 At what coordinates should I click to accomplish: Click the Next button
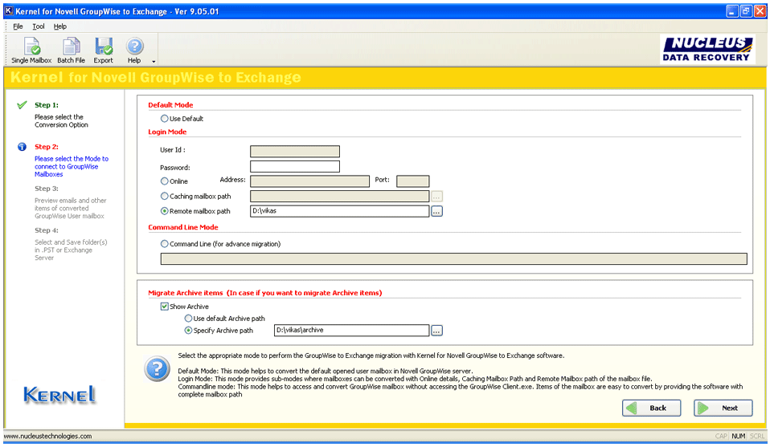(x=723, y=408)
